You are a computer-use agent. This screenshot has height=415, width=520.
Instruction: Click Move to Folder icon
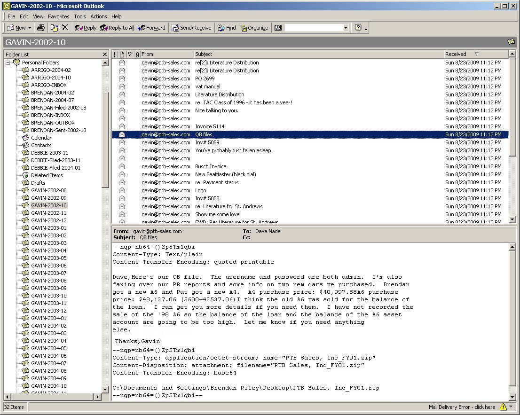[54, 28]
